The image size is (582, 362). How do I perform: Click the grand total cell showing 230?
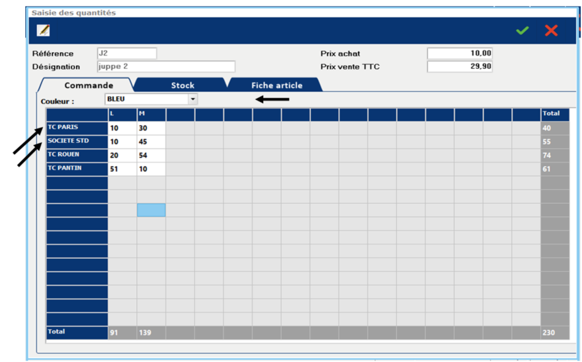[x=554, y=332]
